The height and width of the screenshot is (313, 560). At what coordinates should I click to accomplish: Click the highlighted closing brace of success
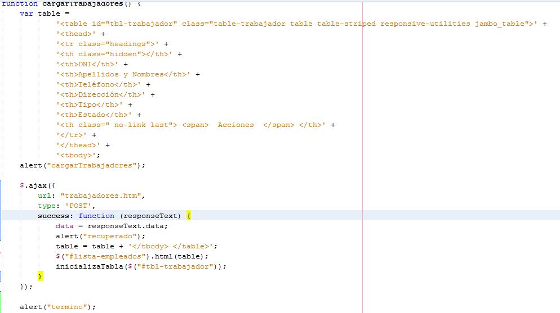point(41,276)
